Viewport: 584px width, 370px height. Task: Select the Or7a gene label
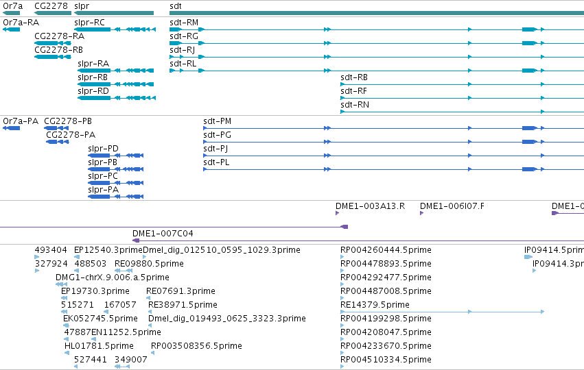click(x=12, y=6)
